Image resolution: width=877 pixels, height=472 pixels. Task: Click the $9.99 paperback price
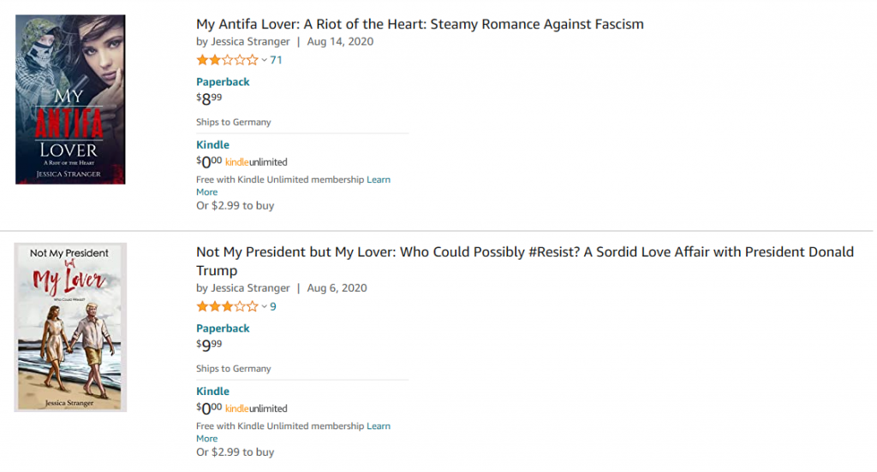click(x=209, y=345)
